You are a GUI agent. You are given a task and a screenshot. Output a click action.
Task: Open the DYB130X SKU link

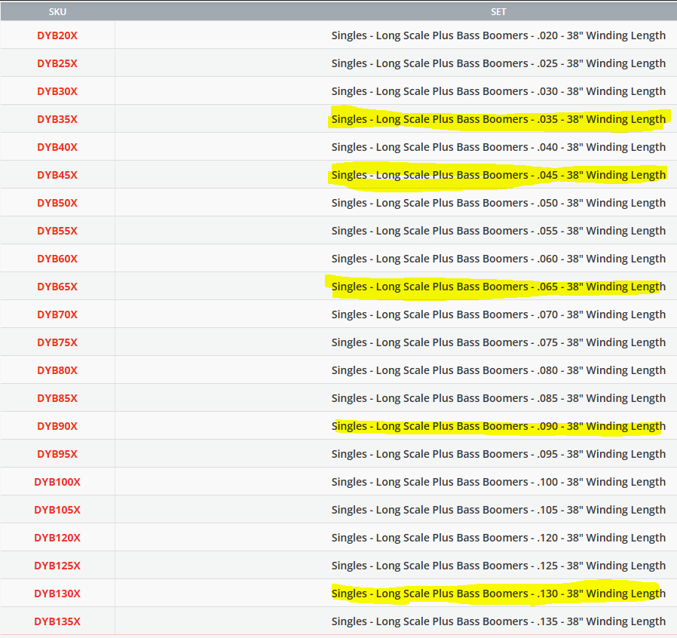point(57,594)
